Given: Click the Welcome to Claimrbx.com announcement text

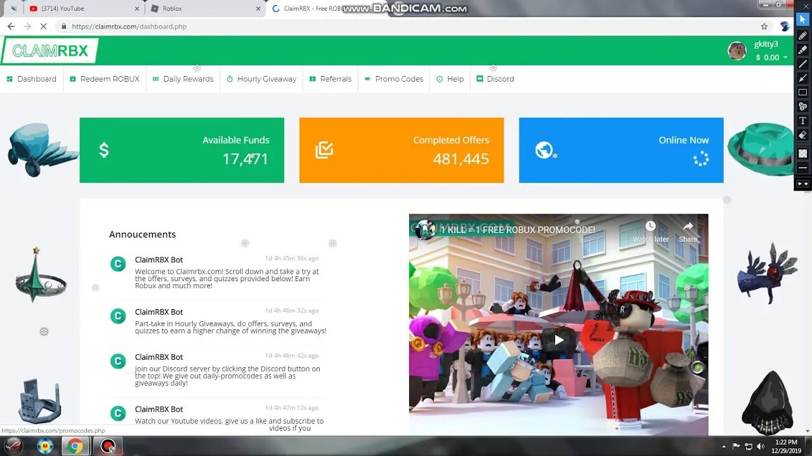Looking at the screenshot, I should [x=226, y=279].
